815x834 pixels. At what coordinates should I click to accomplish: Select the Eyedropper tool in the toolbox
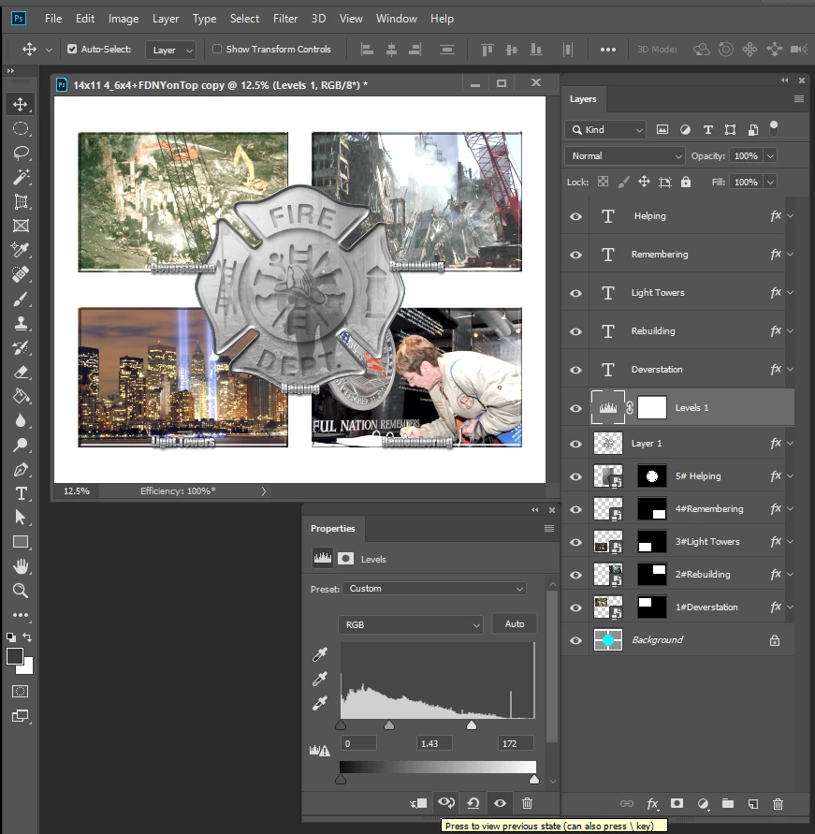pos(21,250)
